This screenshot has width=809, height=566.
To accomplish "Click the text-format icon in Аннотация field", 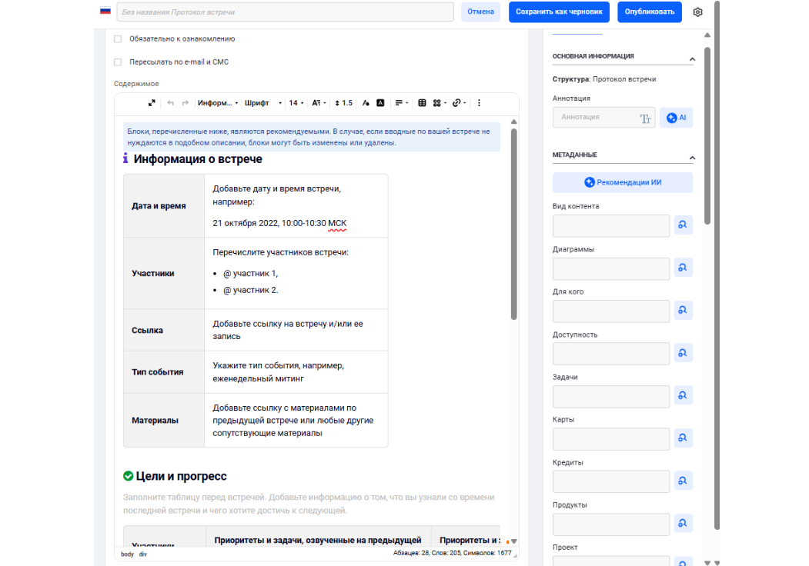I will 645,119.
